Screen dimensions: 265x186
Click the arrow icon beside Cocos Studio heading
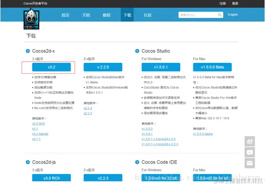(x=137, y=51)
